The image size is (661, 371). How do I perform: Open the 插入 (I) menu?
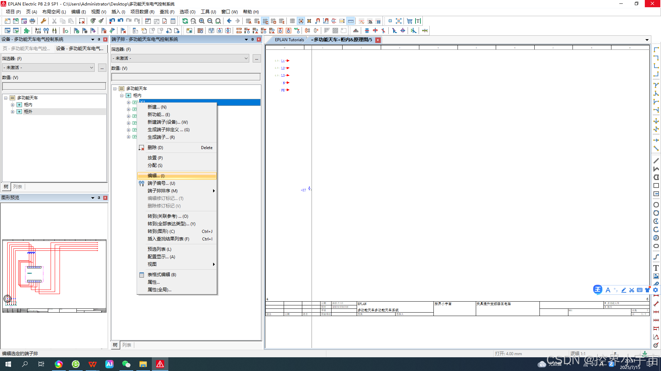(118, 12)
